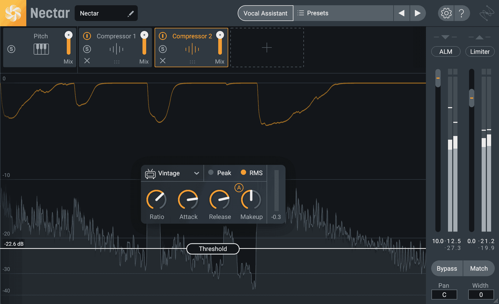Go to next preset arrow
The height and width of the screenshot is (304, 499).
coord(417,13)
